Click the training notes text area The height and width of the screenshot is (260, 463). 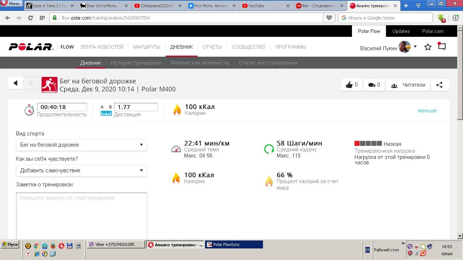[81, 215]
